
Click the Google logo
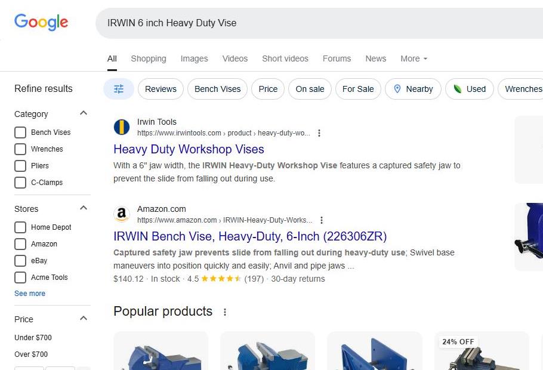point(41,23)
